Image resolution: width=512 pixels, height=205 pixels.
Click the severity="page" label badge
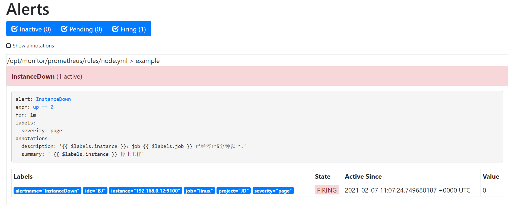[x=273, y=191]
